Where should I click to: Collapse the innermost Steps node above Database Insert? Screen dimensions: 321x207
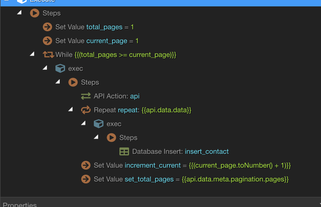click(x=96, y=137)
